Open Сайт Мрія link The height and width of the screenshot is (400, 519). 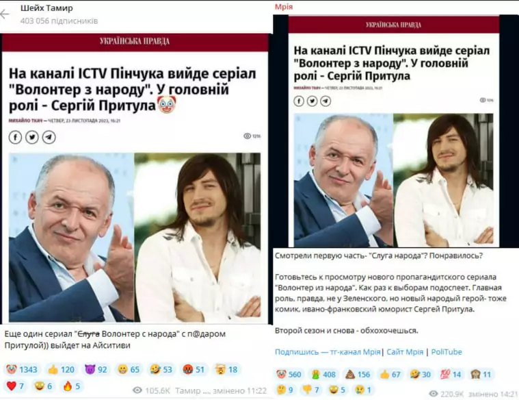click(405, 352)
